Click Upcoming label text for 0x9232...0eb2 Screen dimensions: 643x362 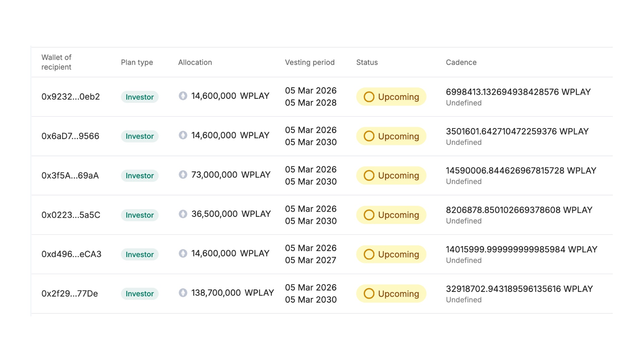[399, 97]
